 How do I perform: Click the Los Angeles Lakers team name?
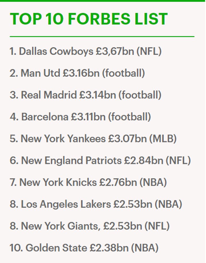[x=66, y=204]
